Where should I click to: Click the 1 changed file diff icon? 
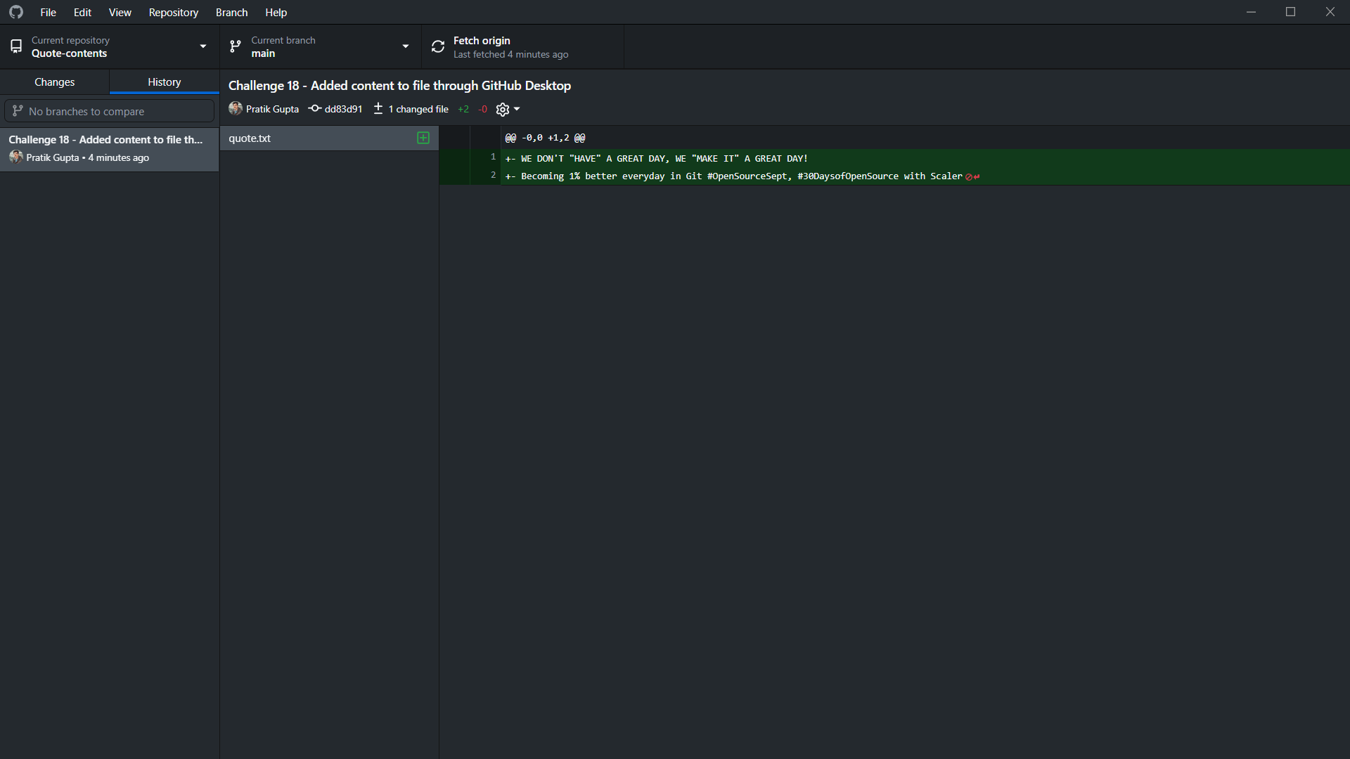pos(378,109)
